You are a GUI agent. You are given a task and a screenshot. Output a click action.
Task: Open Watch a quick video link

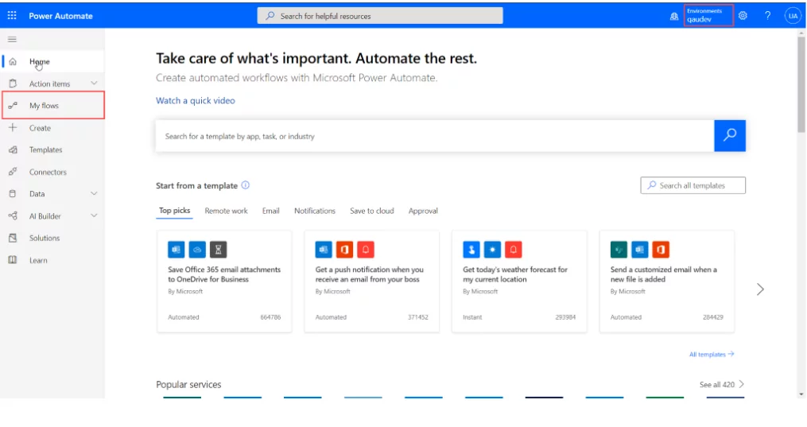coord(196,101)
